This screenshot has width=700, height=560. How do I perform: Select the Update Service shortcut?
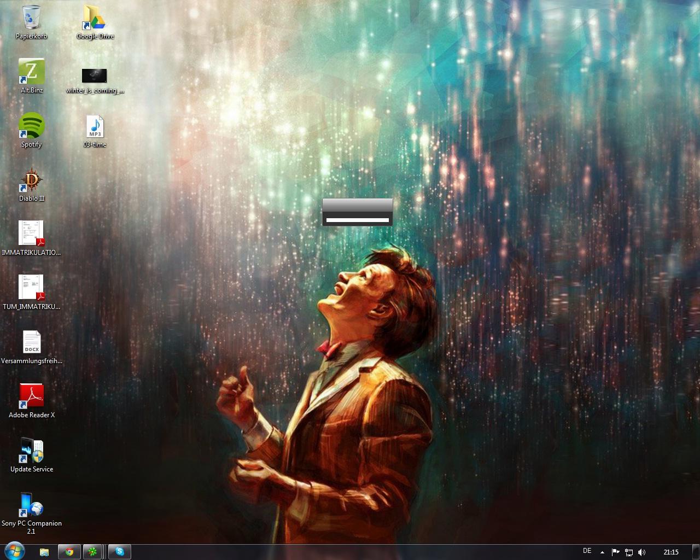(32, 456)
